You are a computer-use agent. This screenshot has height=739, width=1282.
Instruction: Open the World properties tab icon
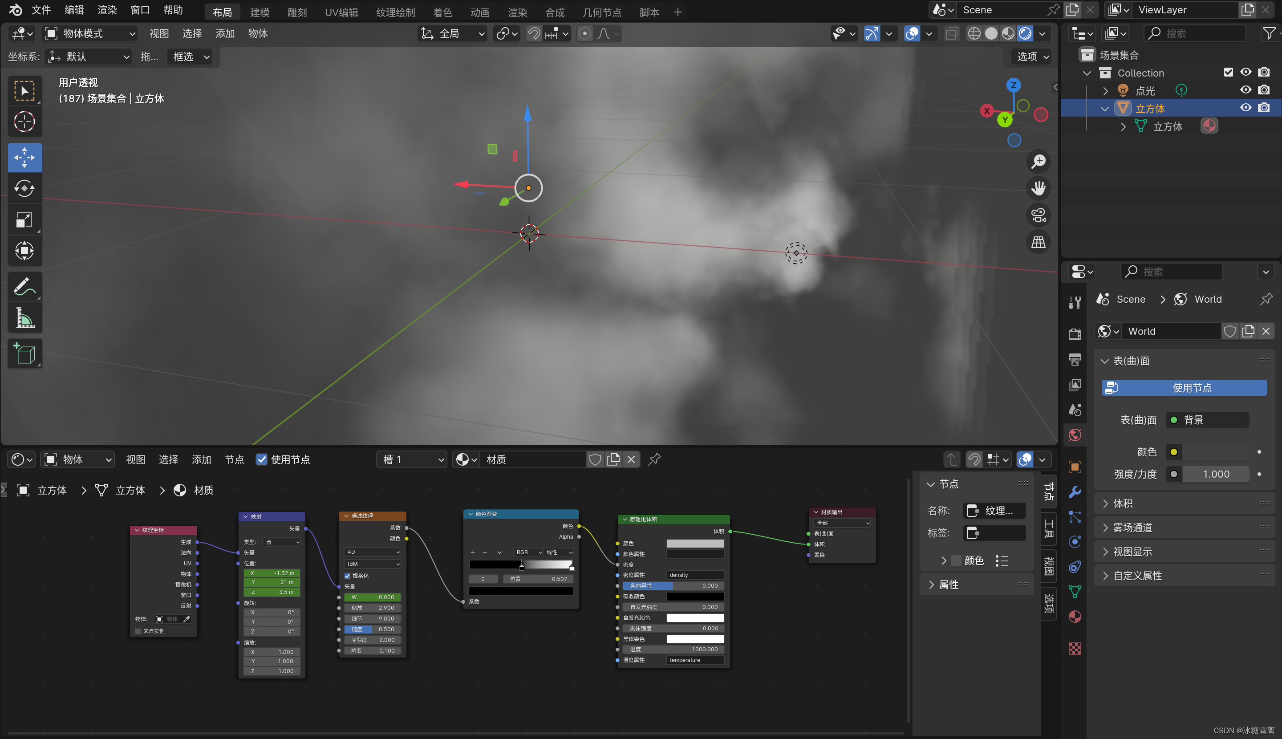tap(1075, 435)
